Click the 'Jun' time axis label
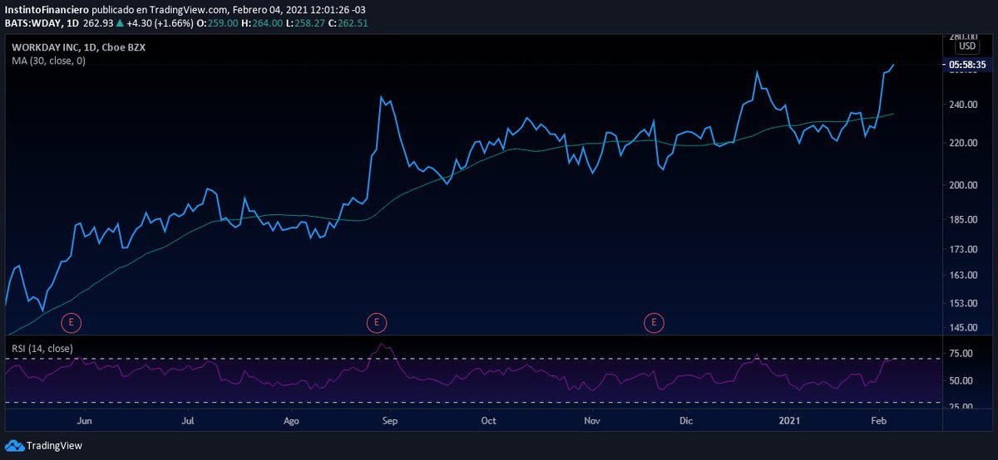The height and width of the screenshot is (460, 998). click(x=84, y=421)
